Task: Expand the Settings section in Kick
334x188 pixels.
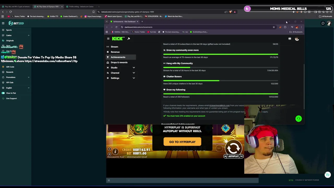Action: pos(134,78)
